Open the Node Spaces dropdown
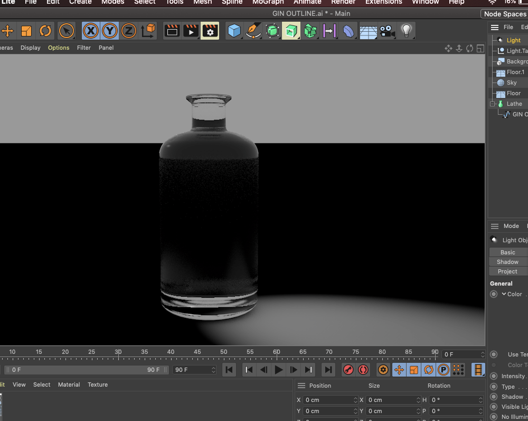Viewport: 528px width, 421px height. (504, 14)
